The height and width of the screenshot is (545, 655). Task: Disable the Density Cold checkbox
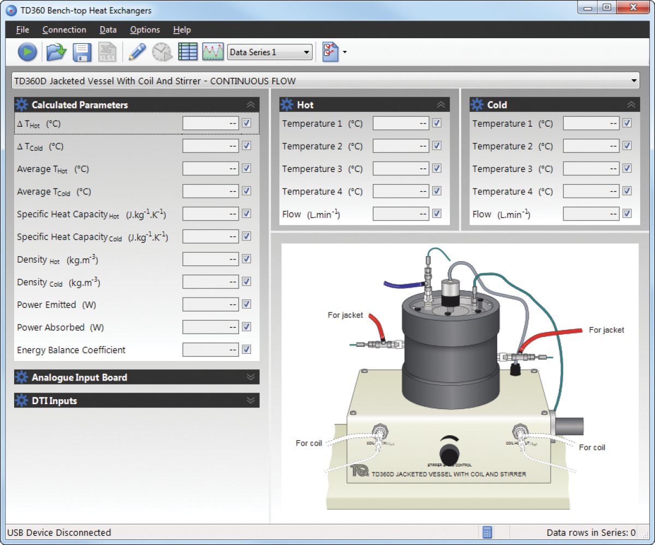pyautogui.click(x=247, y=282)
